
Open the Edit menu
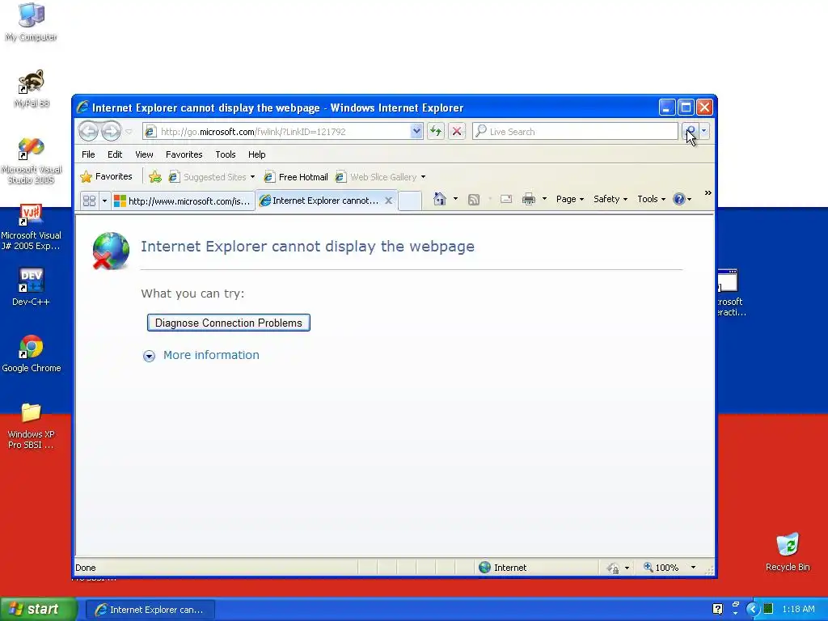[115, 154]
